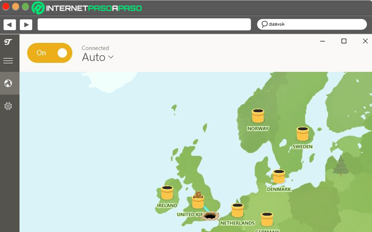Select the Germany tunnel on the map
372x232 pixels.
point(267,219)
